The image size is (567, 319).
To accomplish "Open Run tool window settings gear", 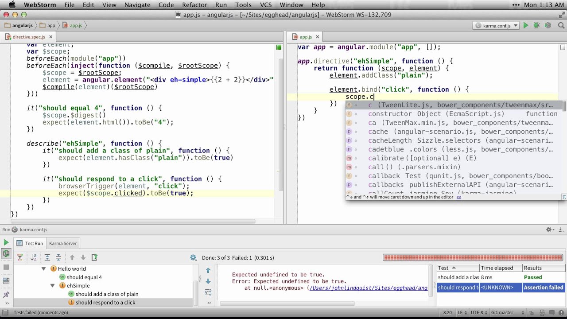I will click(x=549, y=230).
